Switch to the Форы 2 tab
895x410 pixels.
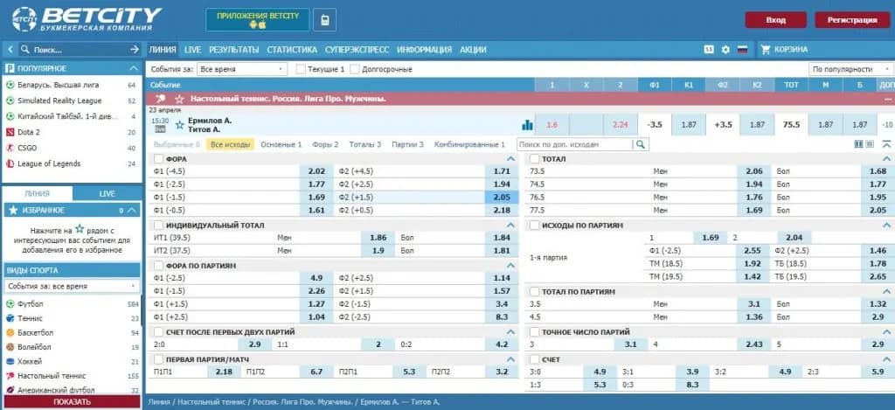click(x=325, y=144)
